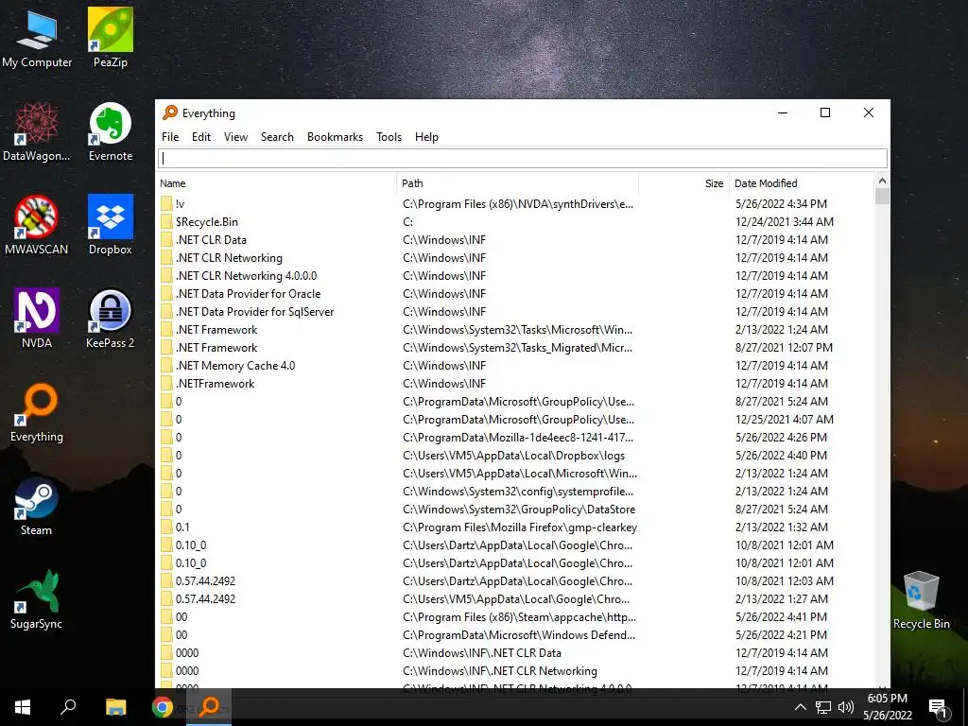968x726 pixels.
Task: Launch Chrome from the taskbar
Action: (x=163, y=707)
